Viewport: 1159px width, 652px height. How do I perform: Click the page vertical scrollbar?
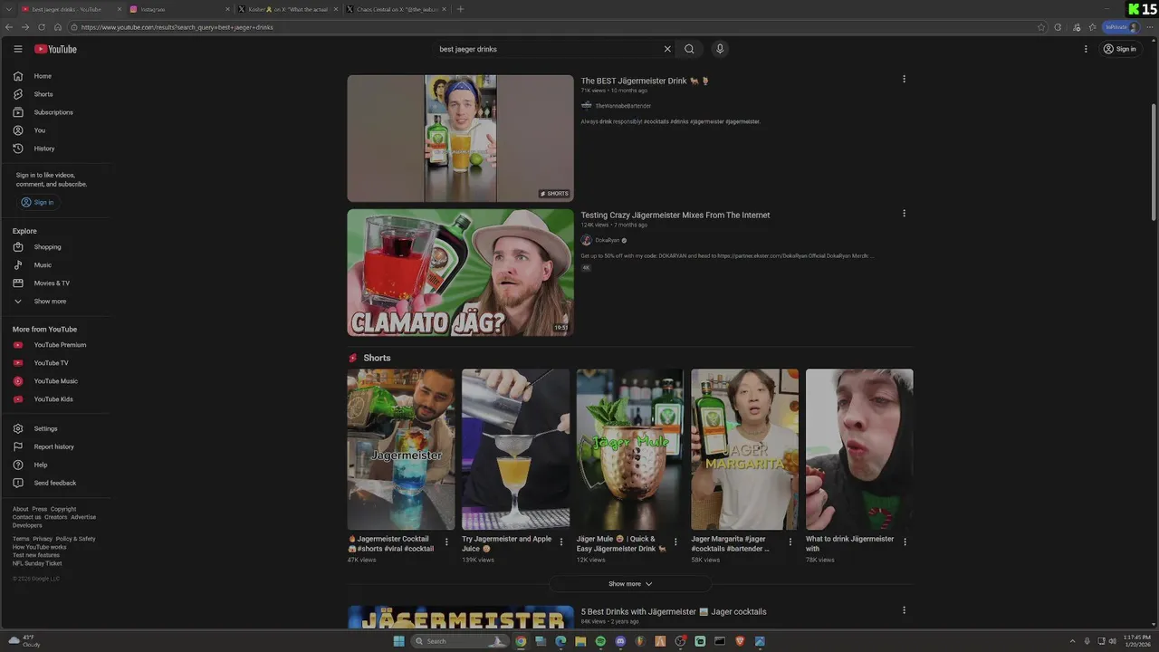(1154, 163)
